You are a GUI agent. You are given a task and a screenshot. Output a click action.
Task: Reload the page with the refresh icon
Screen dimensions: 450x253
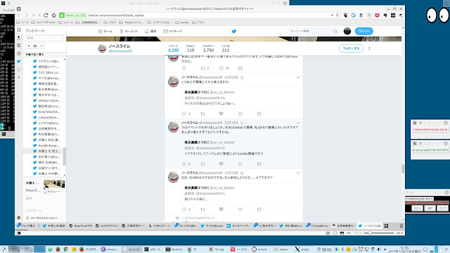[x=46, y=15]
